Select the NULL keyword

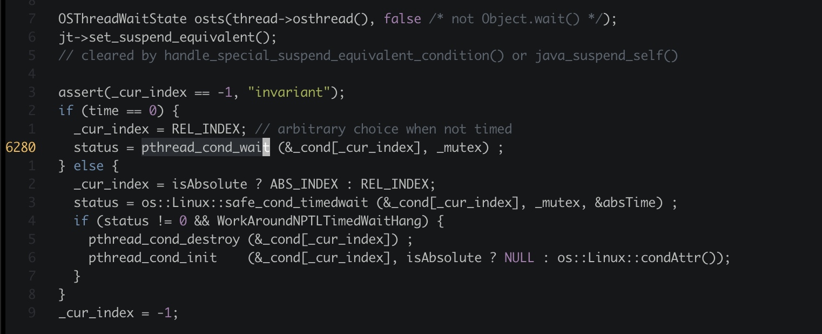(519, 258)
